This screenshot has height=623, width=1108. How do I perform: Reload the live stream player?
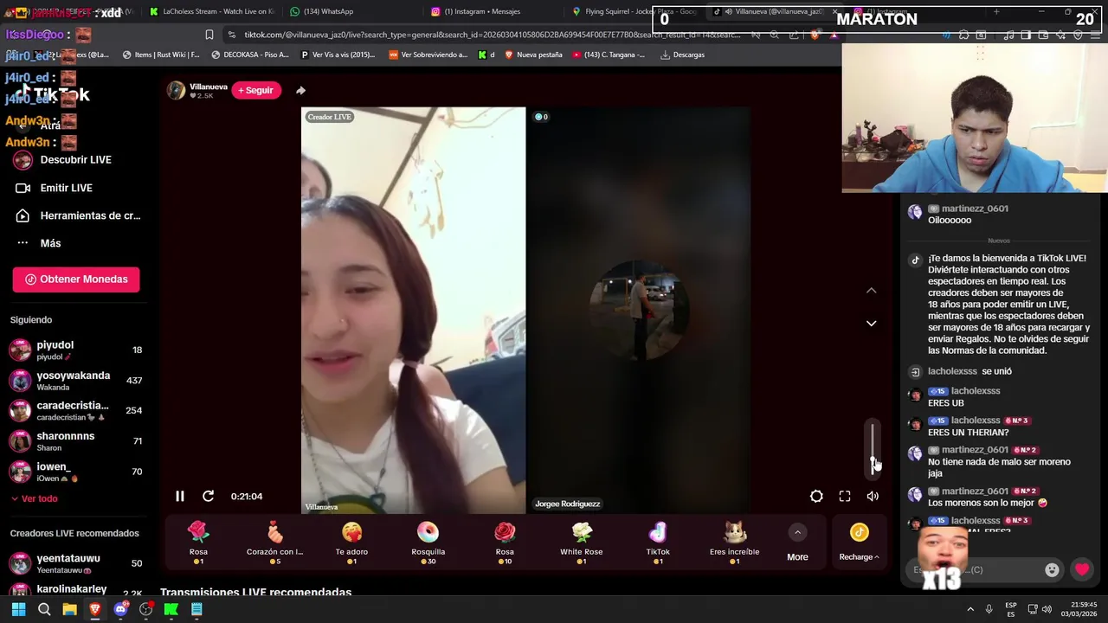tap(208, 496)
